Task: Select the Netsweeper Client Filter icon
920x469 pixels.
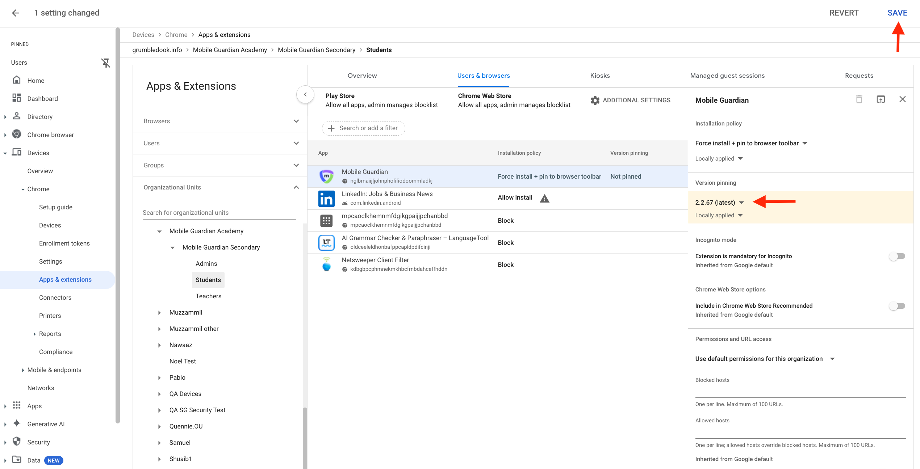Action: 326,264
